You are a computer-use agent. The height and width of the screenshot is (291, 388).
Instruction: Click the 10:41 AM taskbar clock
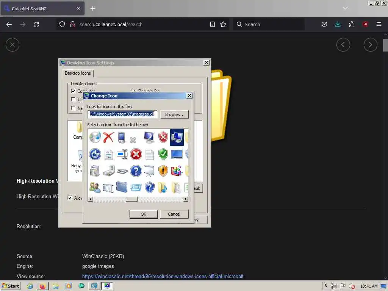tap(369, 286)
